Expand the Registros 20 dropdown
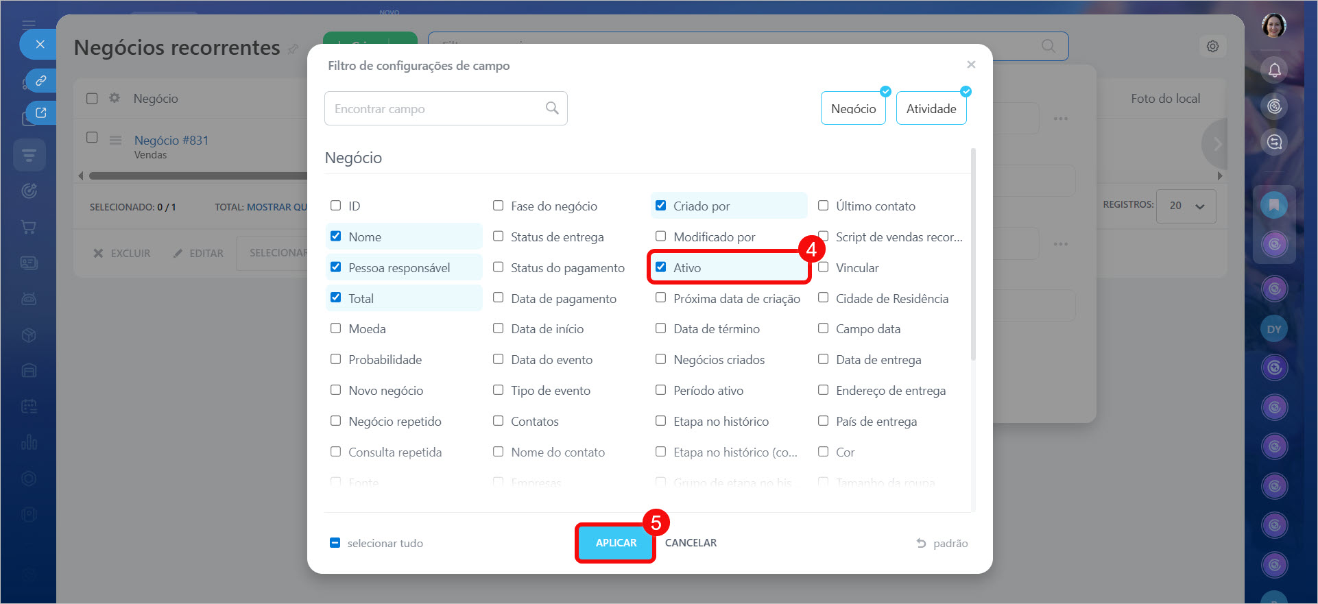This screenshot has width=1318, height=604. (1186, 206)
